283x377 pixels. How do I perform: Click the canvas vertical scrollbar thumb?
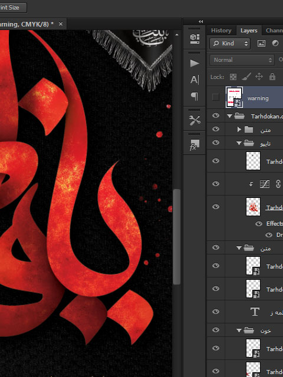177,237
